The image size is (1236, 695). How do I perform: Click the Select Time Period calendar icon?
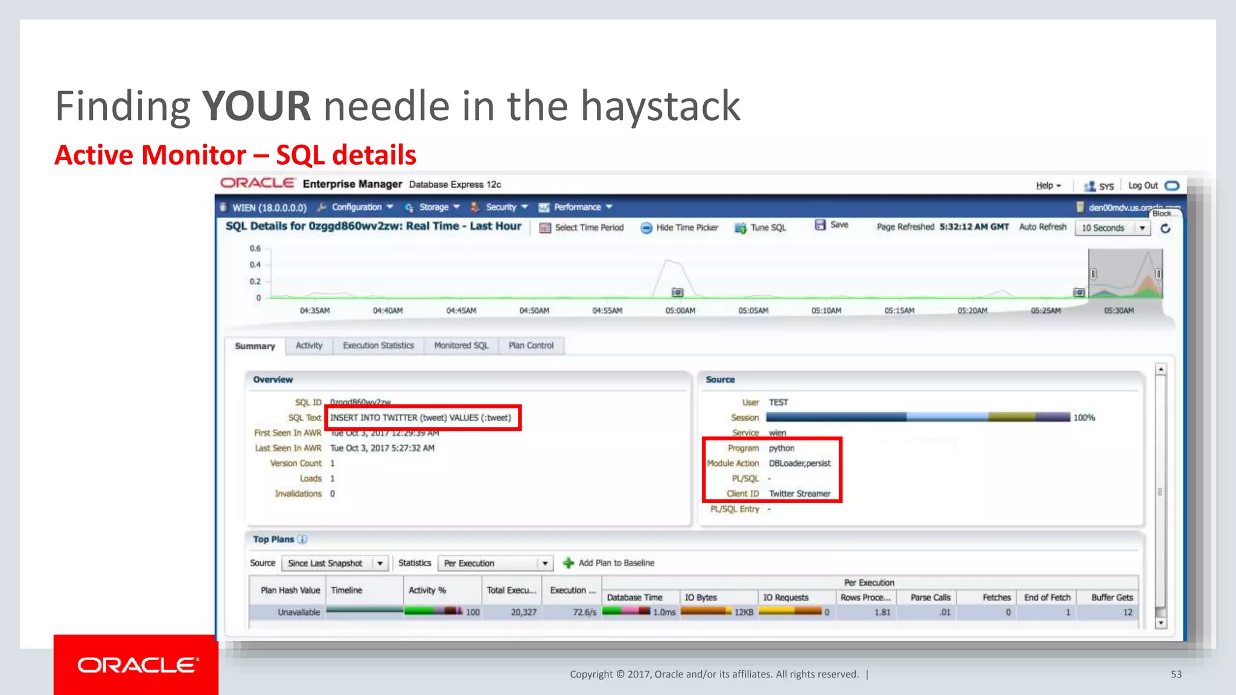pos(545,228)
